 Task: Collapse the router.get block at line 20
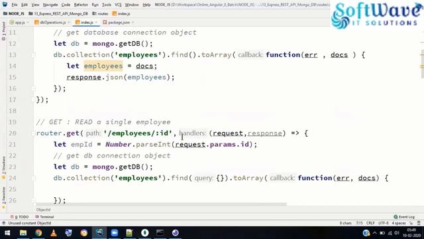pos(34,133)
